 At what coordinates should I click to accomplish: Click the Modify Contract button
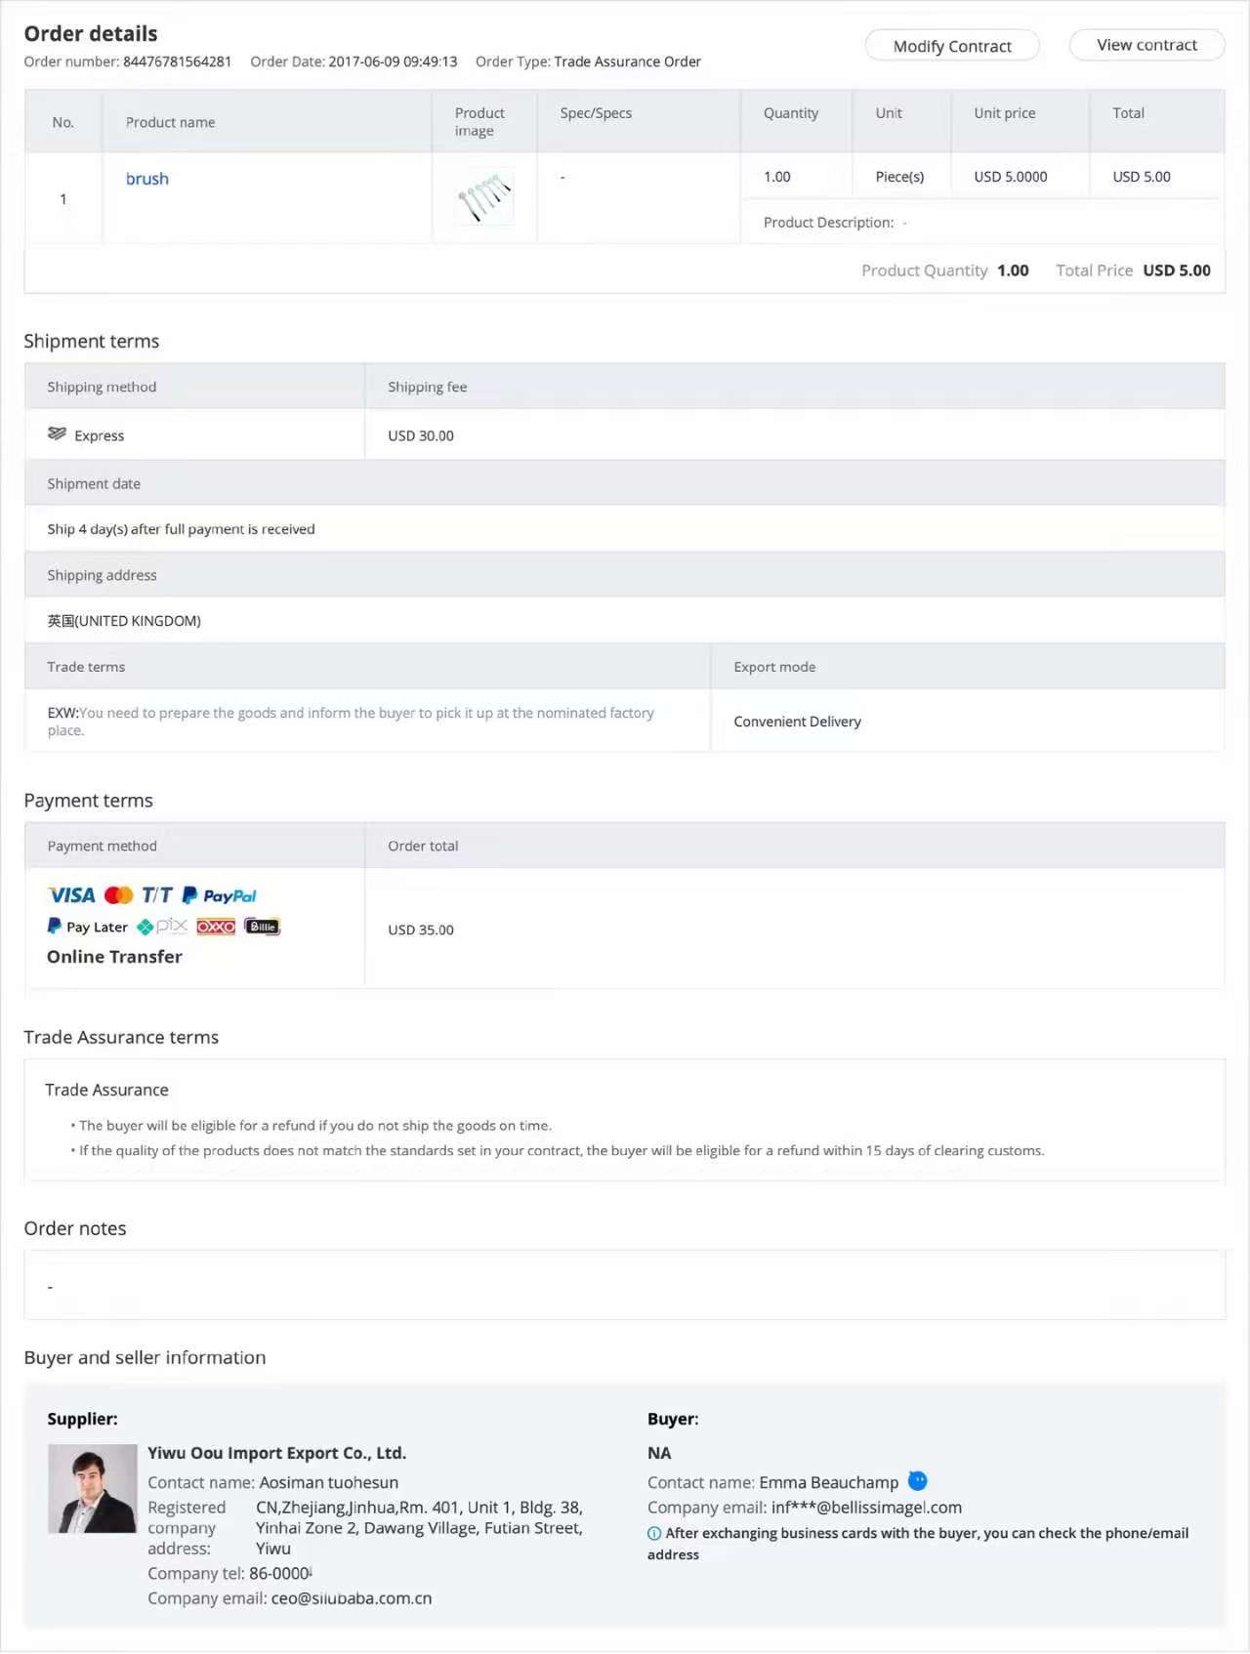951,45
